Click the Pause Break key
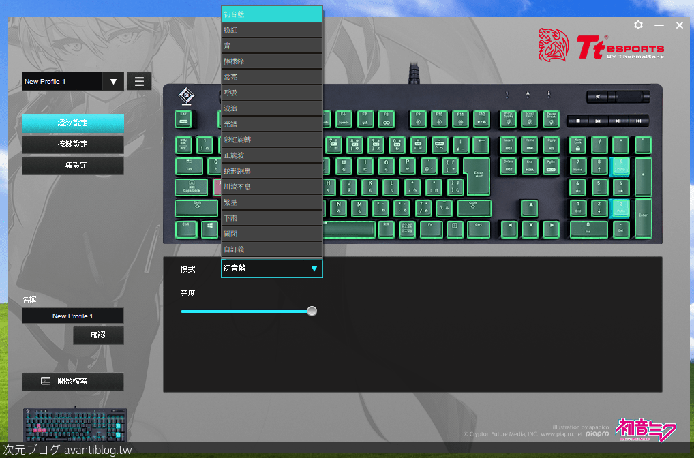The height and width of the screenshot is (458, 694). point(551,119)
